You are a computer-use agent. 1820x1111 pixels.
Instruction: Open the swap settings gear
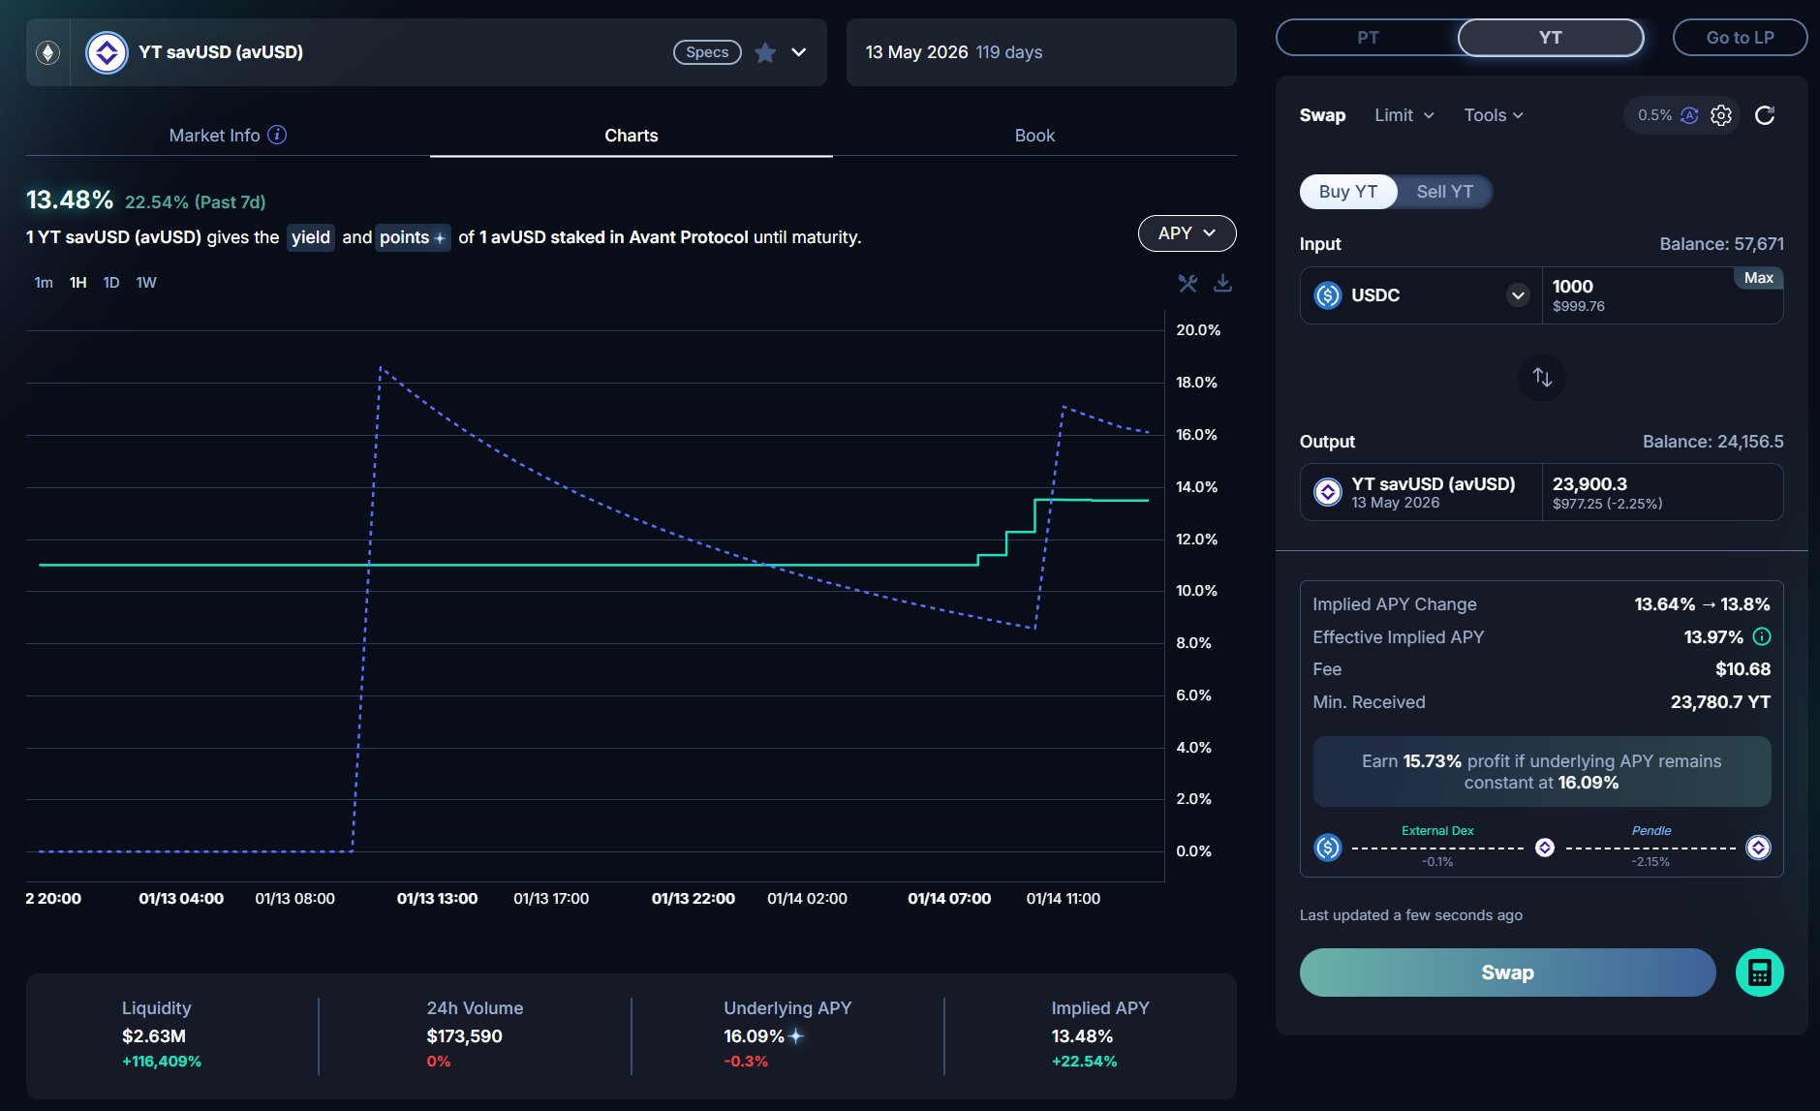pos(1721,115)
